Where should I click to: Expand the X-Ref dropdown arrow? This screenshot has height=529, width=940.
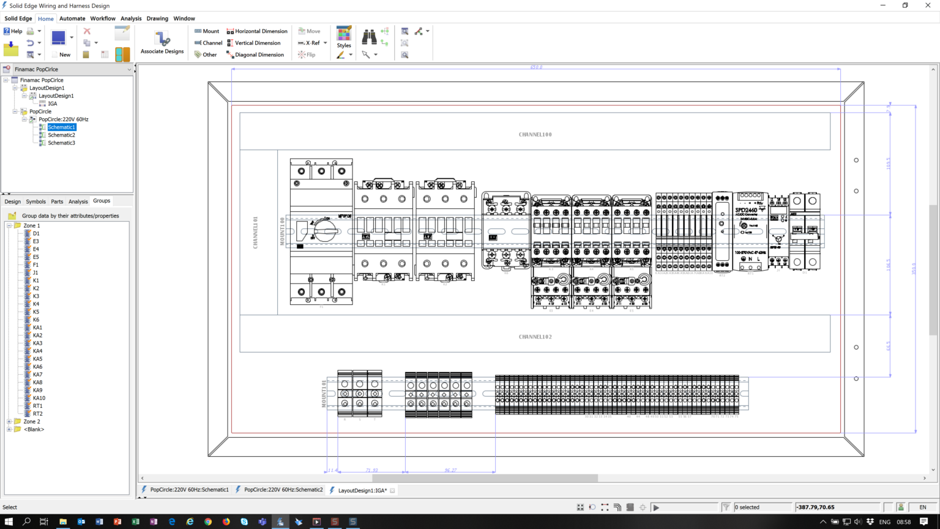(326, 43)
